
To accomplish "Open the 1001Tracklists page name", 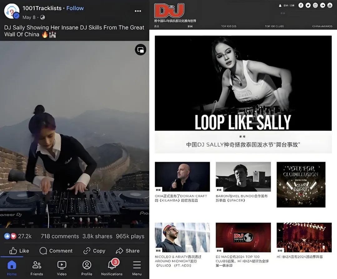I will point(42,8).
